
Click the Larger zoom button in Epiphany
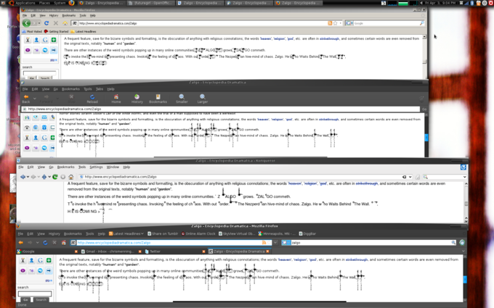pyautogui.click(x=203, y=99)
